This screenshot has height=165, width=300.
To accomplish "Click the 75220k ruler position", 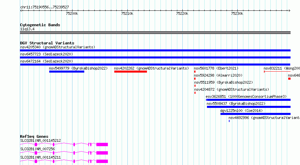I will [x=182, y=13].
